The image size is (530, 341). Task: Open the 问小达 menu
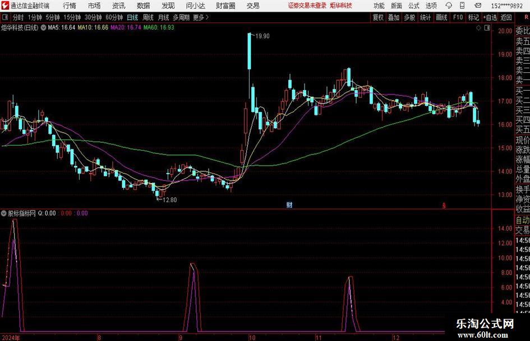pos(195,6)
